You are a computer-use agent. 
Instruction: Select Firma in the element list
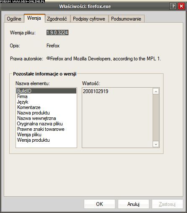click(x=46, y=96)
